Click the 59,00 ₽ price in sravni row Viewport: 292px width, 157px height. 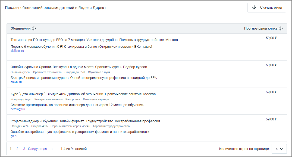271,65
